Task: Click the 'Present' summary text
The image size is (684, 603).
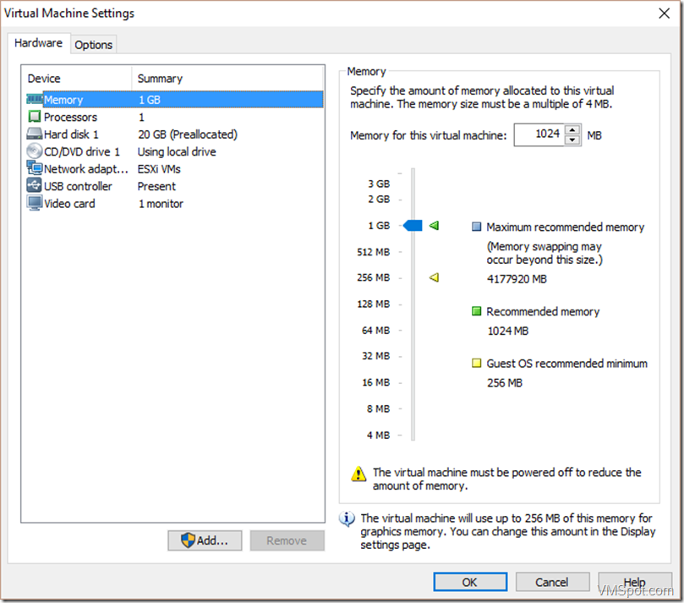Action: pyautogui.click(x=156, y=186)
